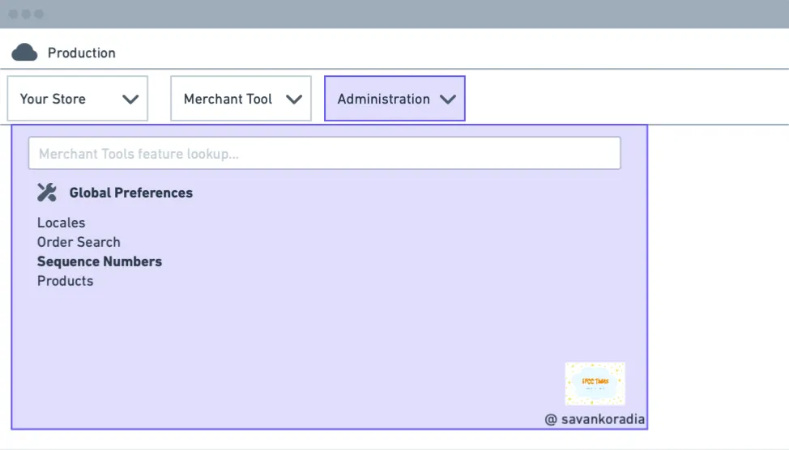This screenshot has height=450, width=789.
Task: Open the Products link
Action: (x=65, y=281)
